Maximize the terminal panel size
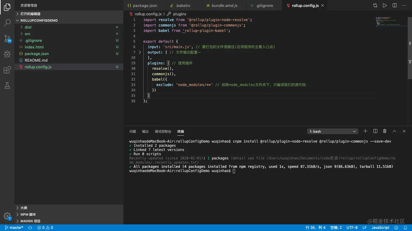Viewport: 412px width, 231px height. coord(394,131)
